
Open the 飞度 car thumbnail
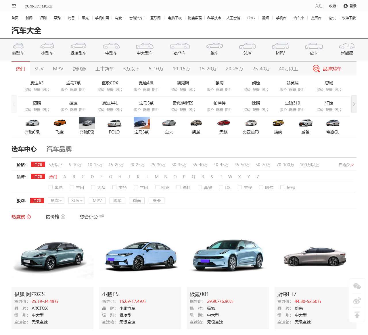coord(60,123)
